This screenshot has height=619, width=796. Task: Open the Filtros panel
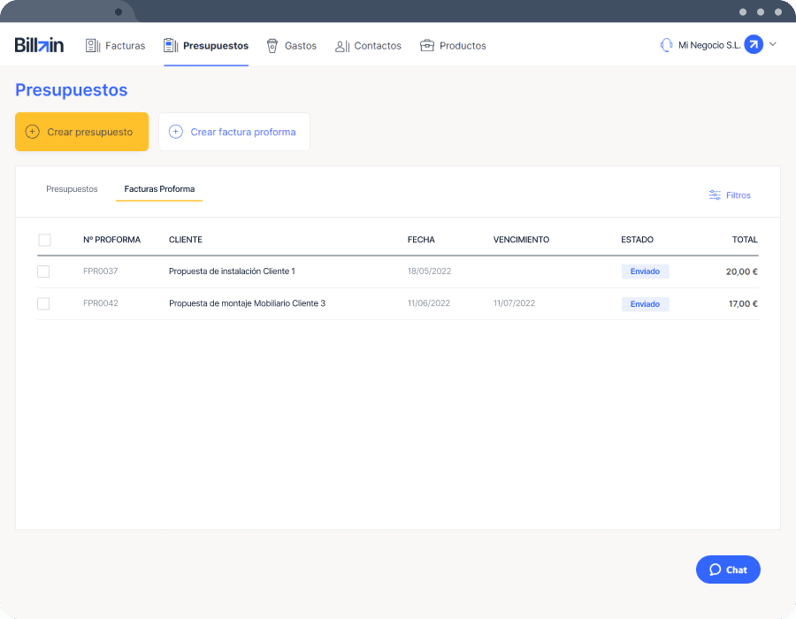730,195
